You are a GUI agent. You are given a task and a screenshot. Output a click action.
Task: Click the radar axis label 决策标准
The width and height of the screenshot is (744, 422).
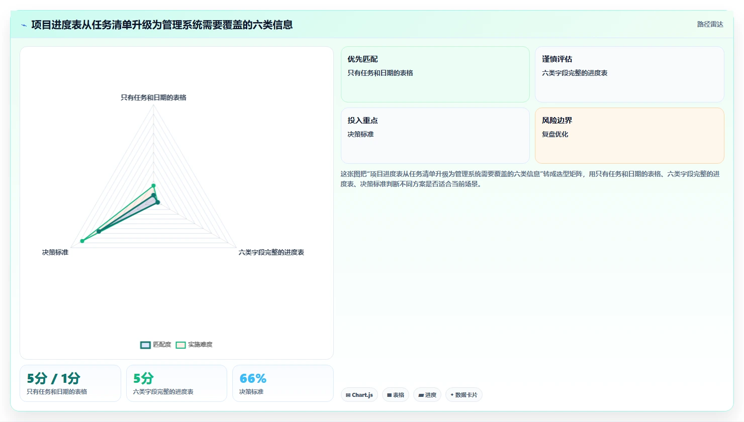pos(55,252)
